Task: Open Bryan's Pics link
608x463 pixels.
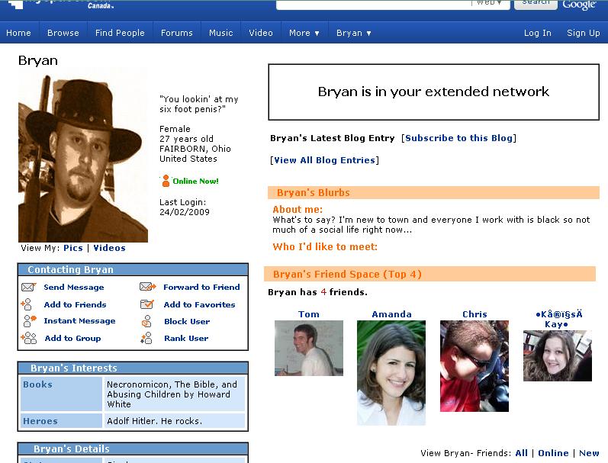Action: pos(73,248)
